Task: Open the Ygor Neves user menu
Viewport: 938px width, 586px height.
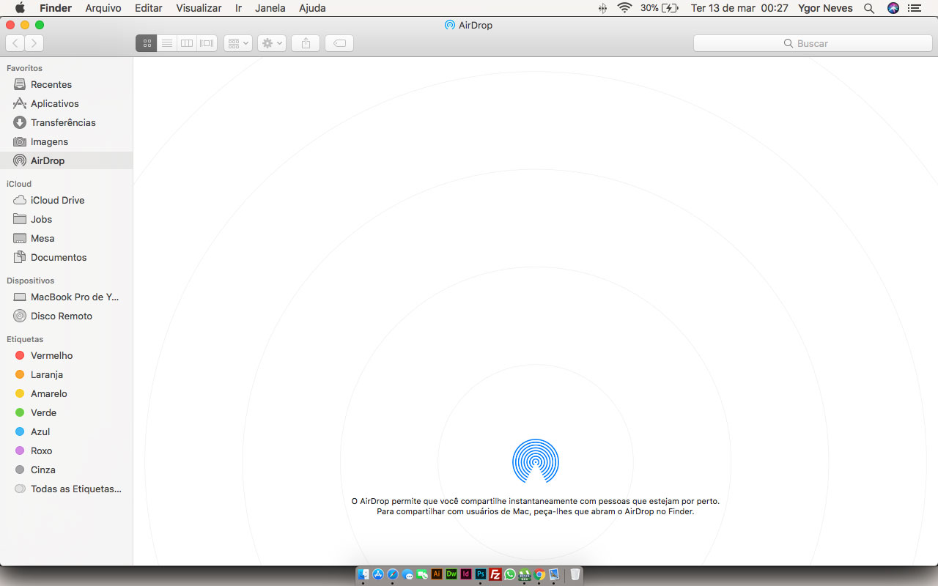Action: pos(827,8)
